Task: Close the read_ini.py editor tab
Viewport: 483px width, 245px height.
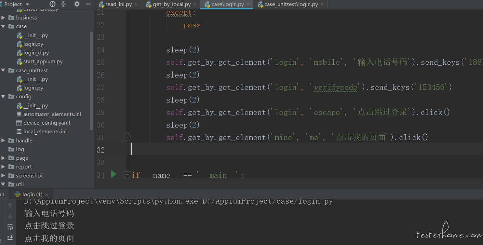Action: (x=136, y=4)
